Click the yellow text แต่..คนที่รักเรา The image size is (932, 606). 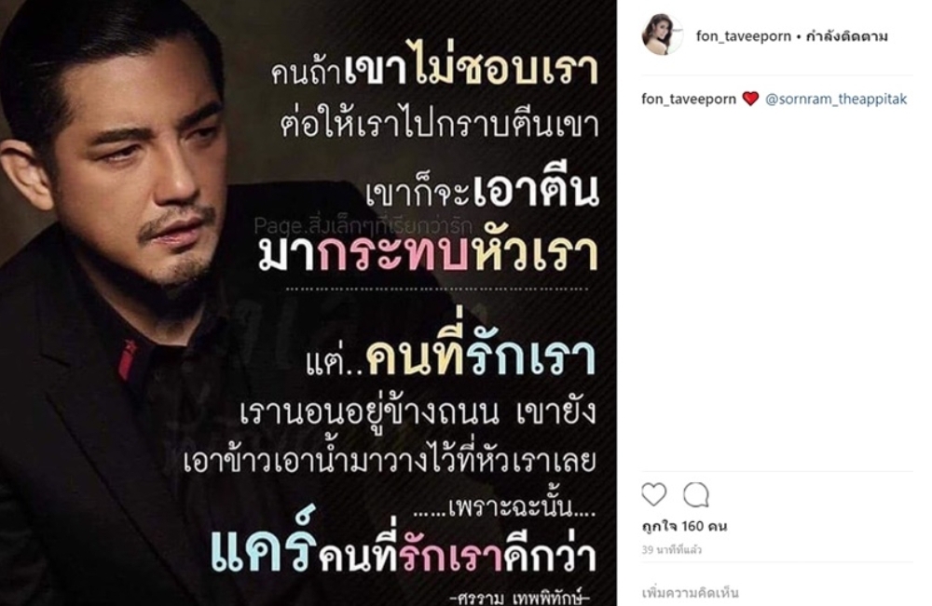tap(450, 359)
